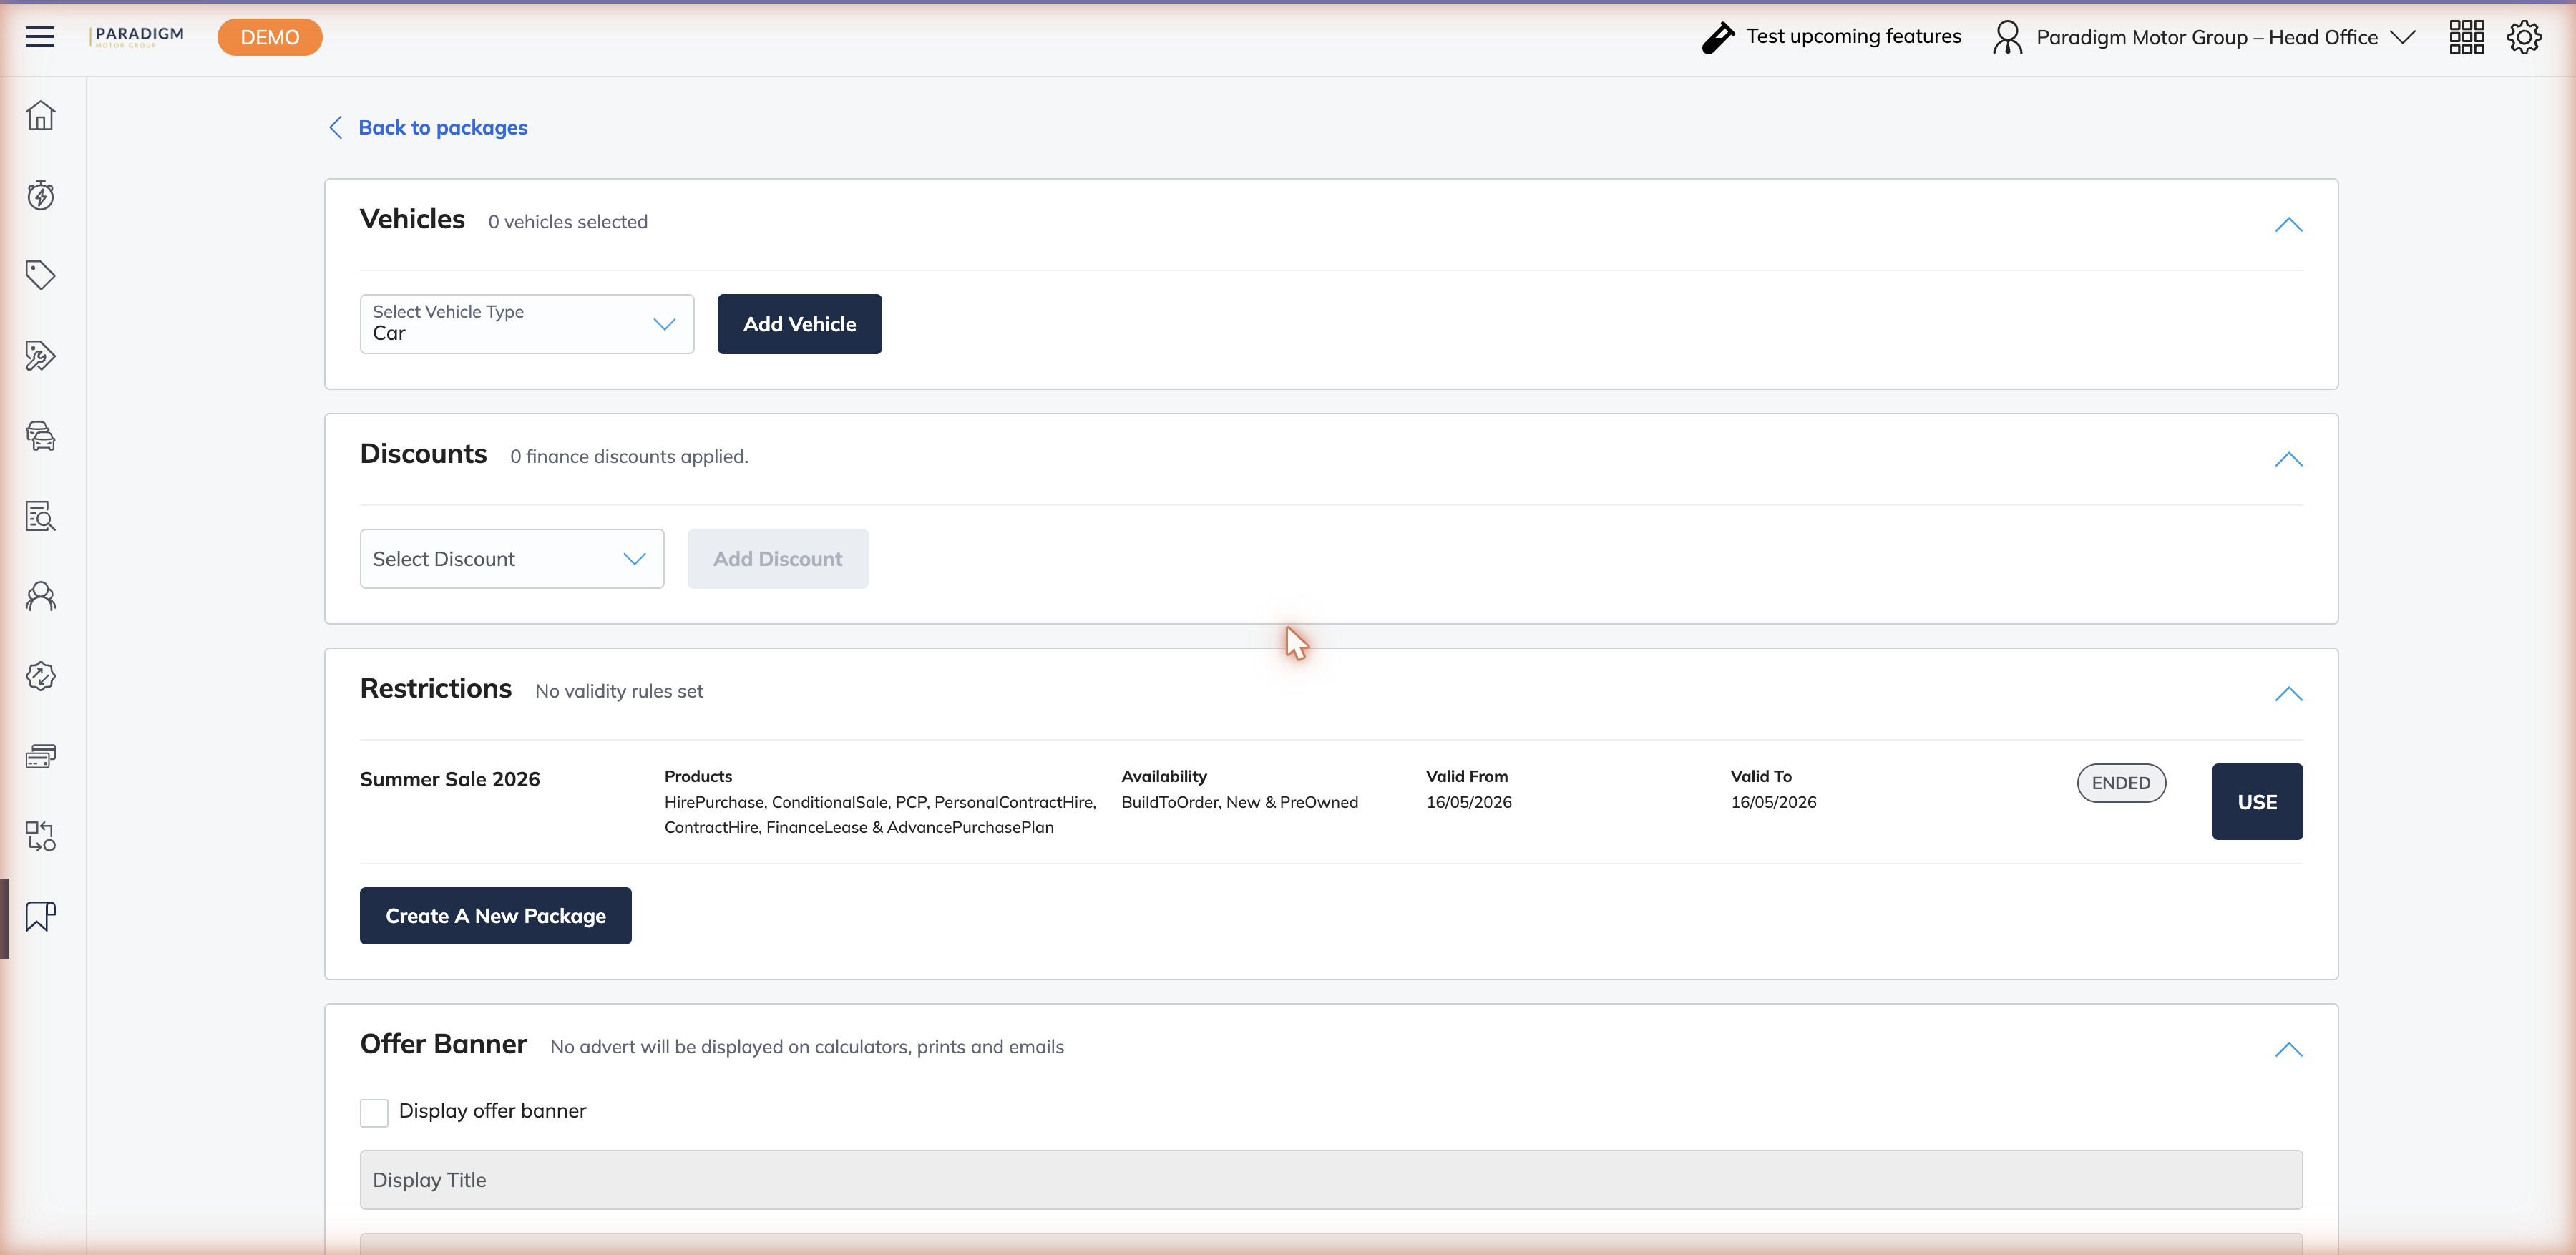
Task: Click USE for Summer Sale 2026
Action: [x=2257, y=802]
